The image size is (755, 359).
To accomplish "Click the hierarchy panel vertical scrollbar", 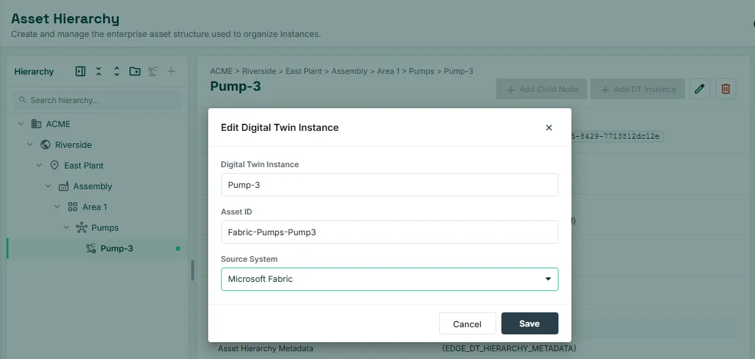I will click(x=193, y=270).
